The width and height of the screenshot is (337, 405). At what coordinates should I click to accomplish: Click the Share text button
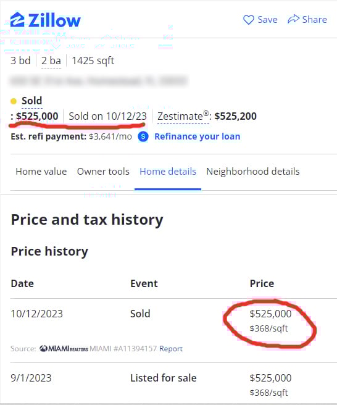click(315, 20)
